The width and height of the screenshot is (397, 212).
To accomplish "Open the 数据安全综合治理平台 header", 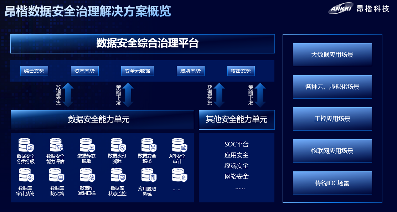I will [x=143, y=43].
